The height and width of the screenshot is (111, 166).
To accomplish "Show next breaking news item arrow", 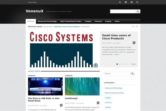I will [x=137, y=26].
